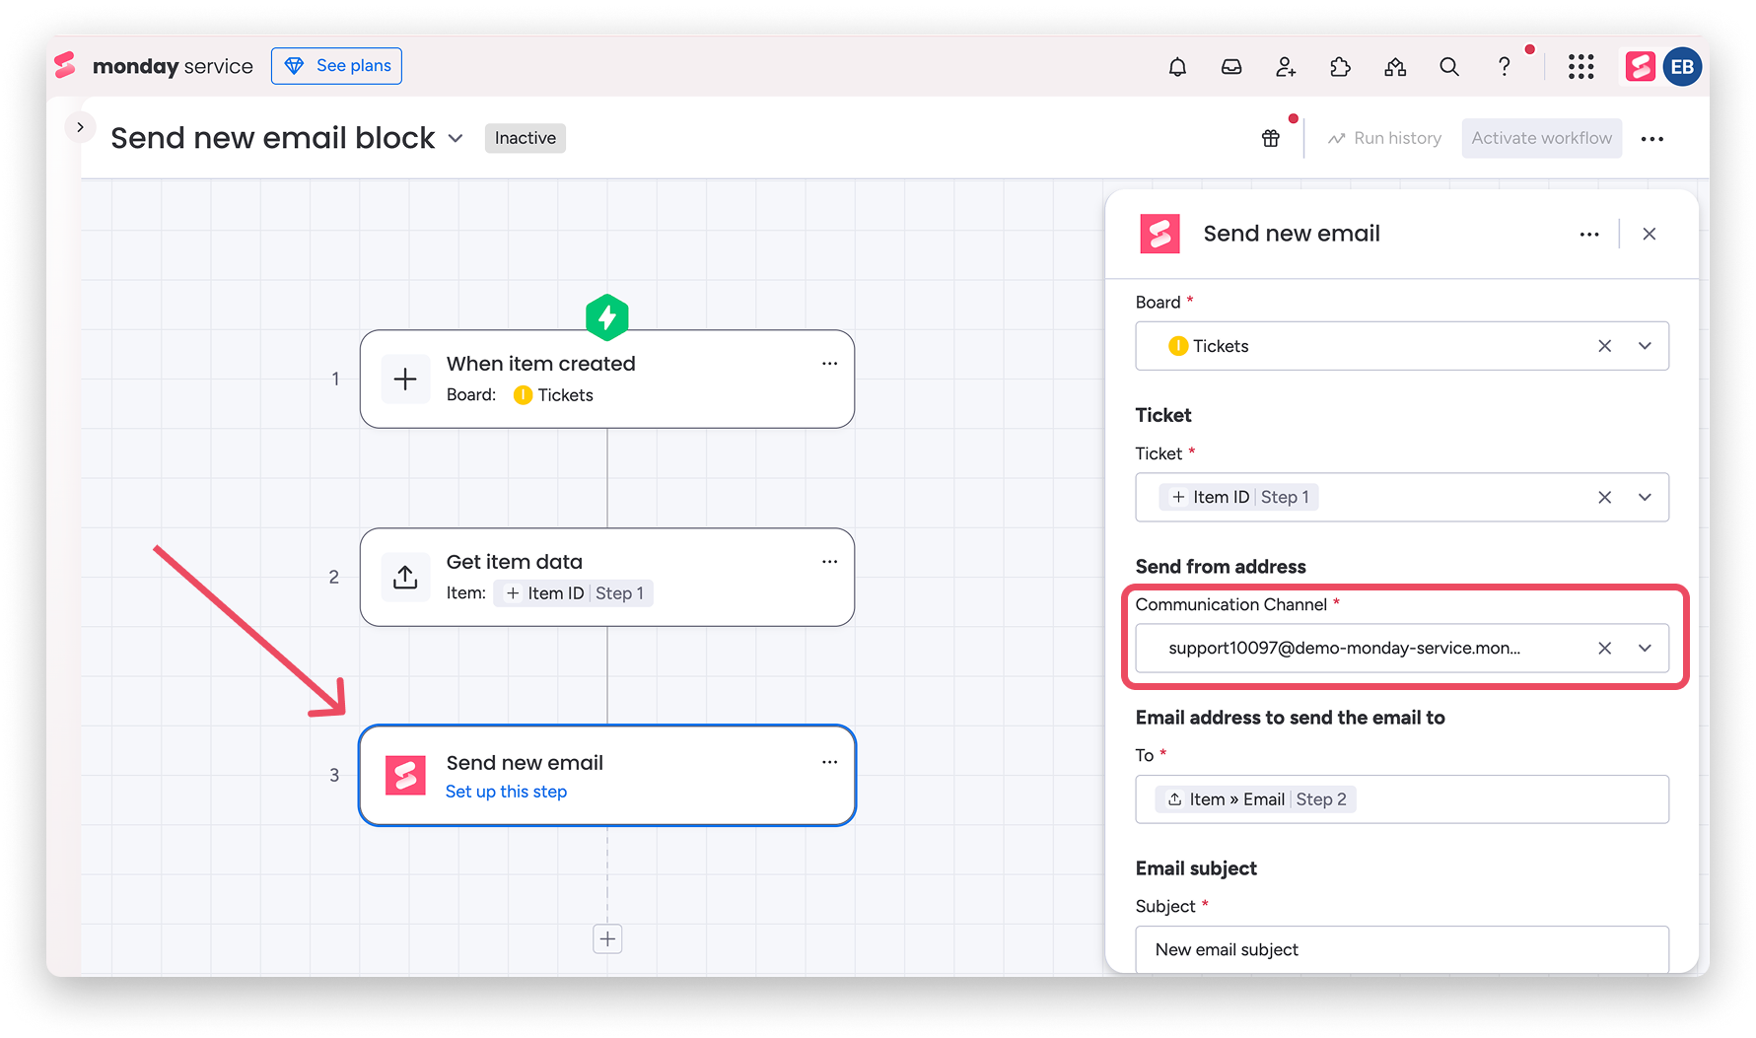Viewport: 1756px width, 1038px height.
Task: Expand the Ticket dropdown
Action: [1645, 498]
